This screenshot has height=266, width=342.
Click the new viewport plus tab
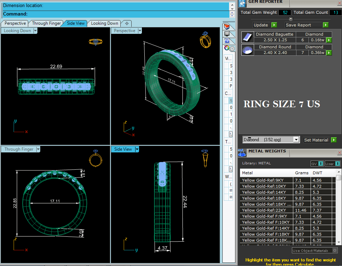click(126, 23)
